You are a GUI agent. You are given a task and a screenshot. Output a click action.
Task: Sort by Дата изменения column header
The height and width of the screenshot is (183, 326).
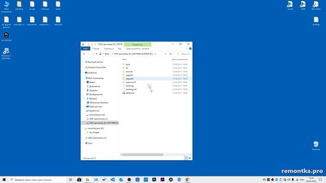coord(180,59)
